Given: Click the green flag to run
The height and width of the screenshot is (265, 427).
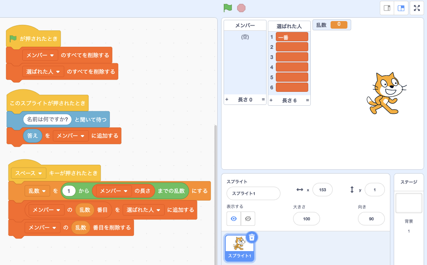Looking at the screenshot, I should click(x=228, y=8).
